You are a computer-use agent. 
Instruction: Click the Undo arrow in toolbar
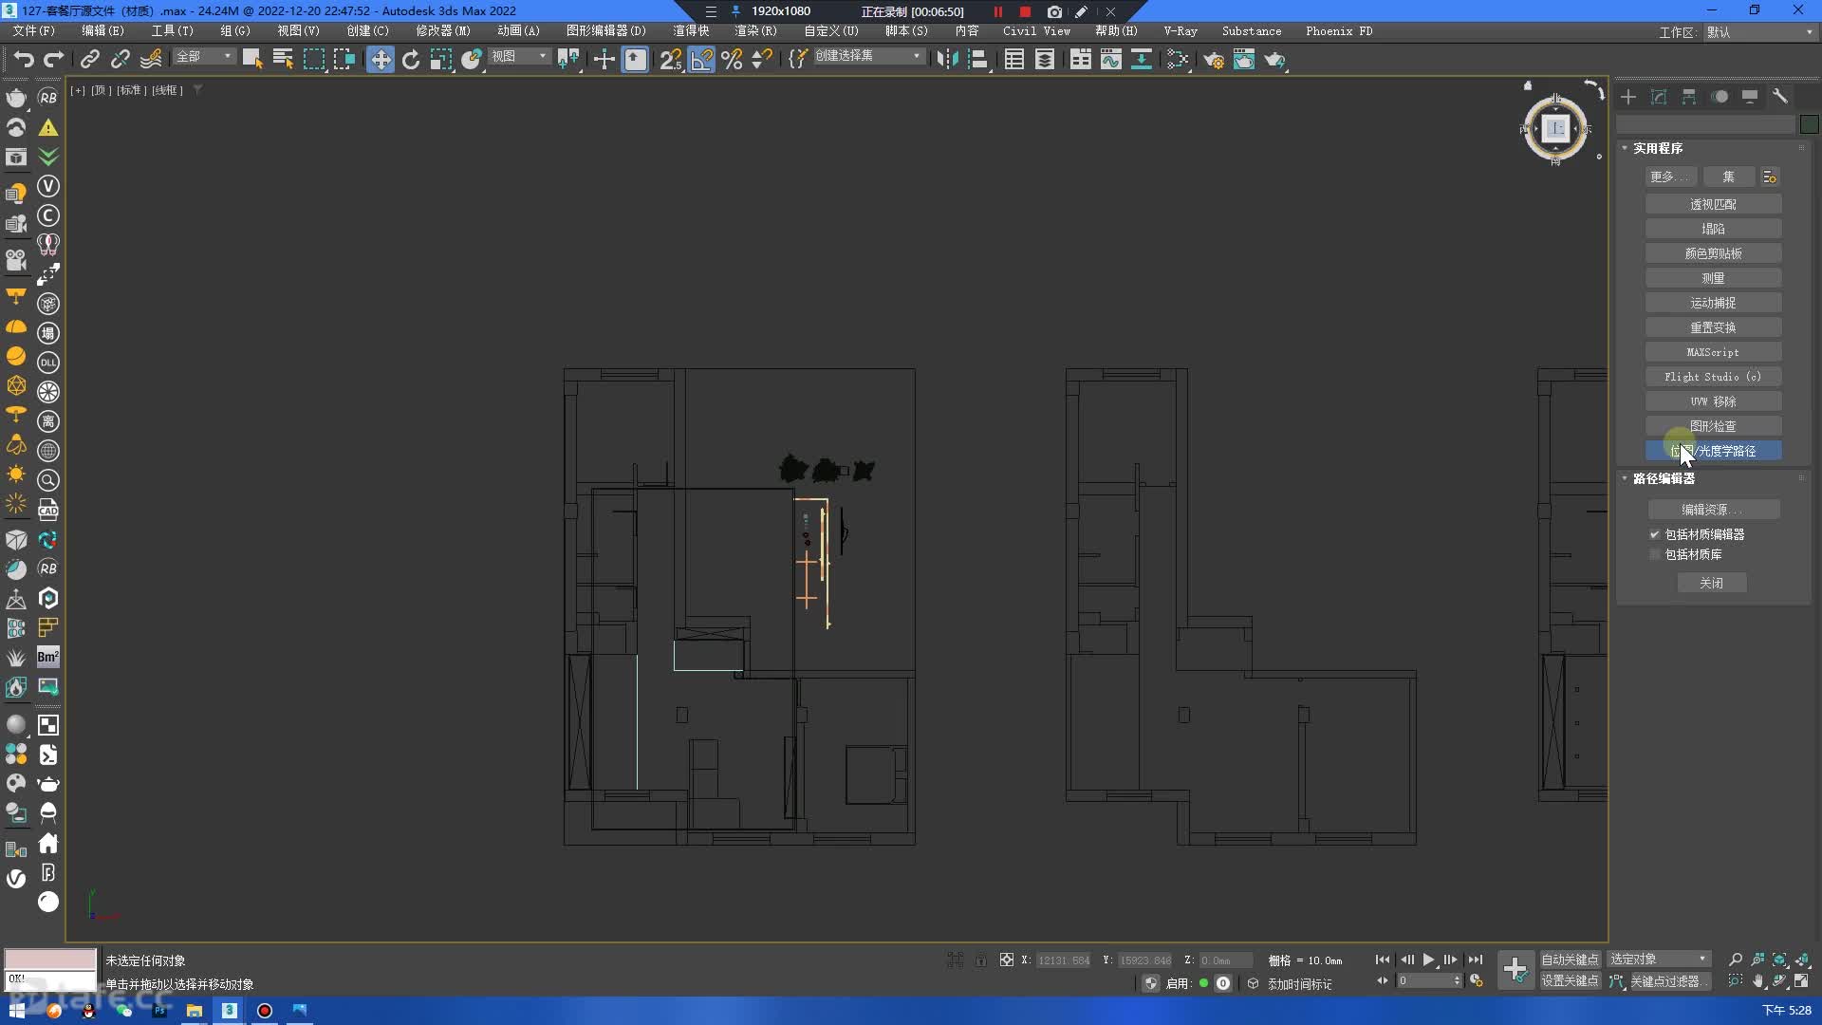[x=24, y=60]
